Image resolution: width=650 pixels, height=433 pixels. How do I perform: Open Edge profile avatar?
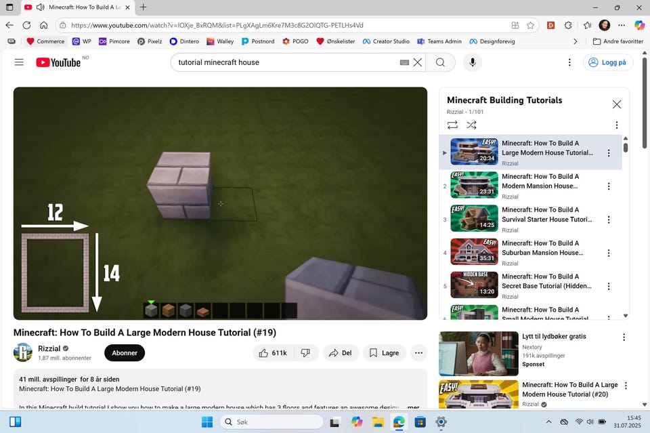coord(605,25)
